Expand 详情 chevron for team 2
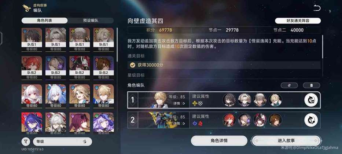 pos(179,124)
